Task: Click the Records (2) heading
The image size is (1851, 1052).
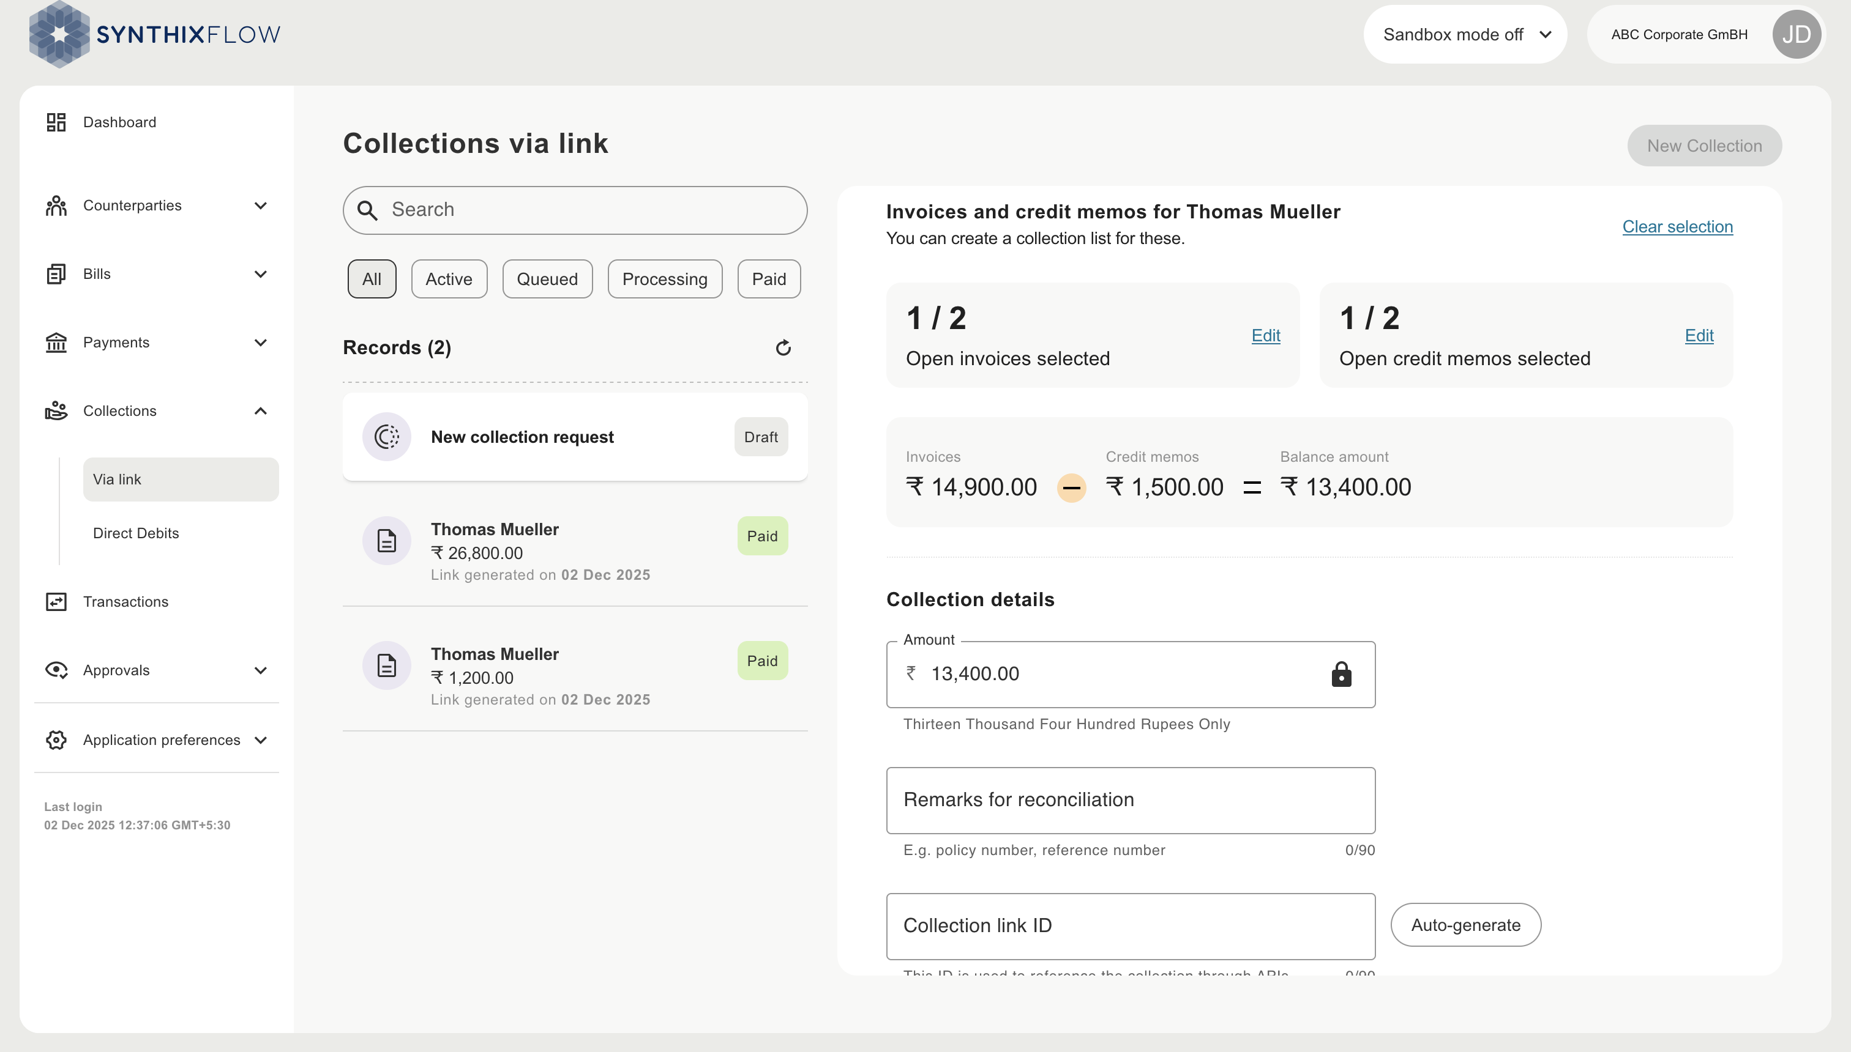Action: (x=397, y=347)
